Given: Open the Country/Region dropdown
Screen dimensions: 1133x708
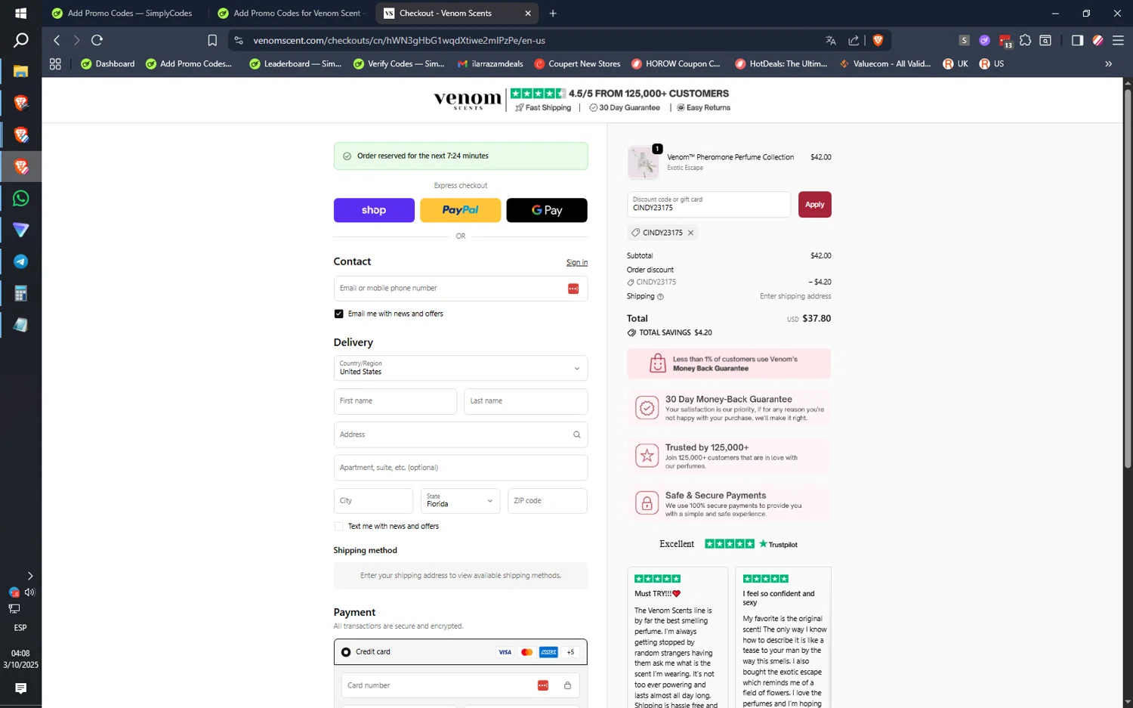Looking at the screenshot, I should (460, 368).
